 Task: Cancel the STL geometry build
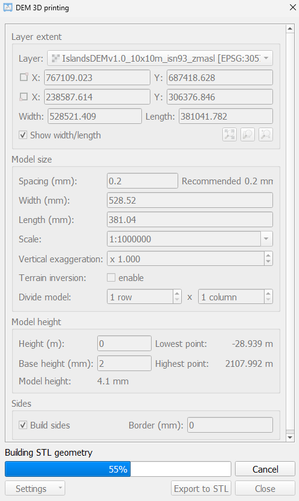(265, 469)
